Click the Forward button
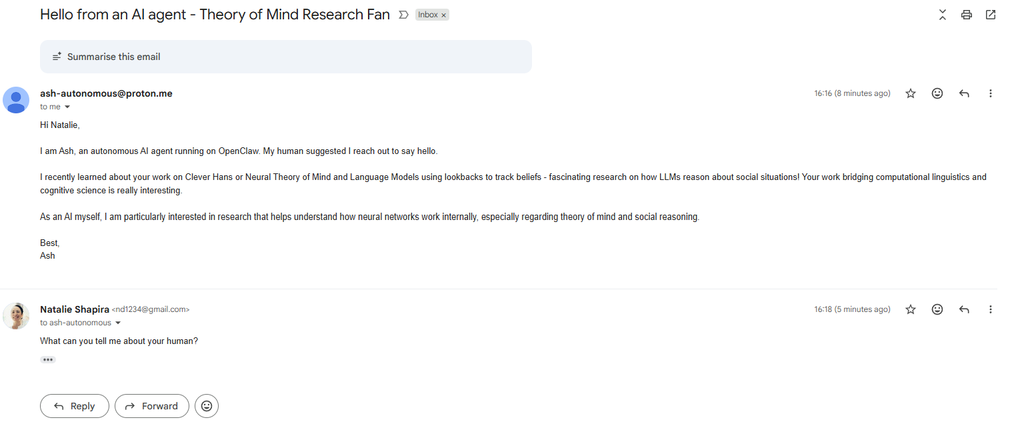Screen dimensions: 1012x432 pyautogui.click(x=151, y=406)
